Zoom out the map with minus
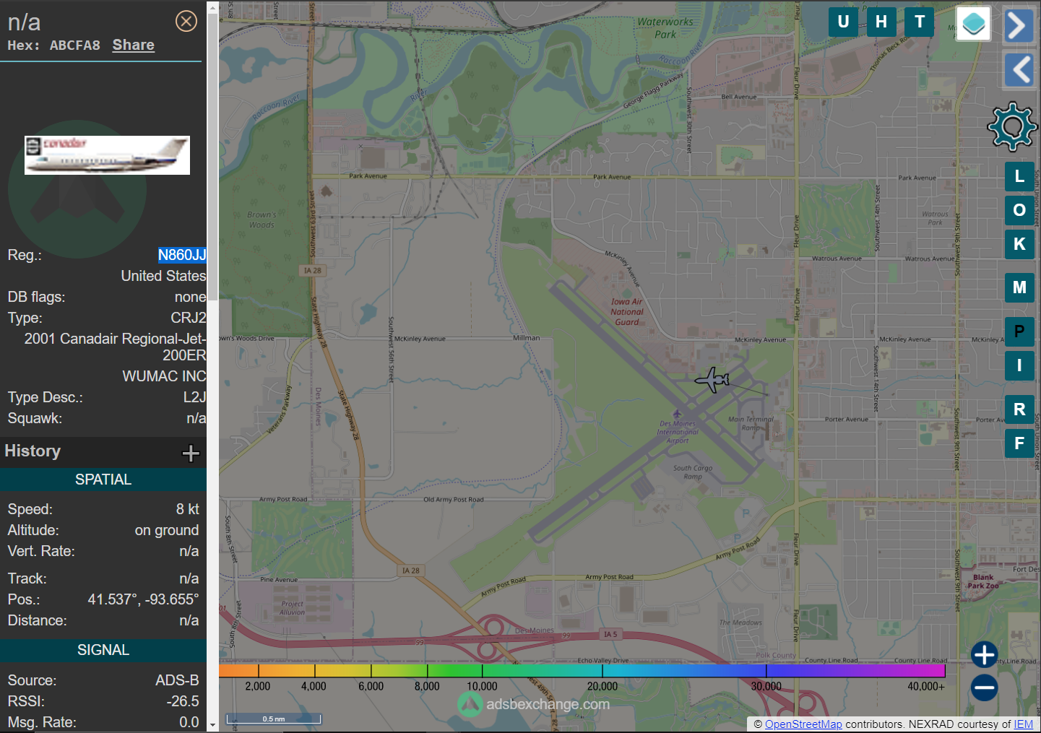 [984, 688]
